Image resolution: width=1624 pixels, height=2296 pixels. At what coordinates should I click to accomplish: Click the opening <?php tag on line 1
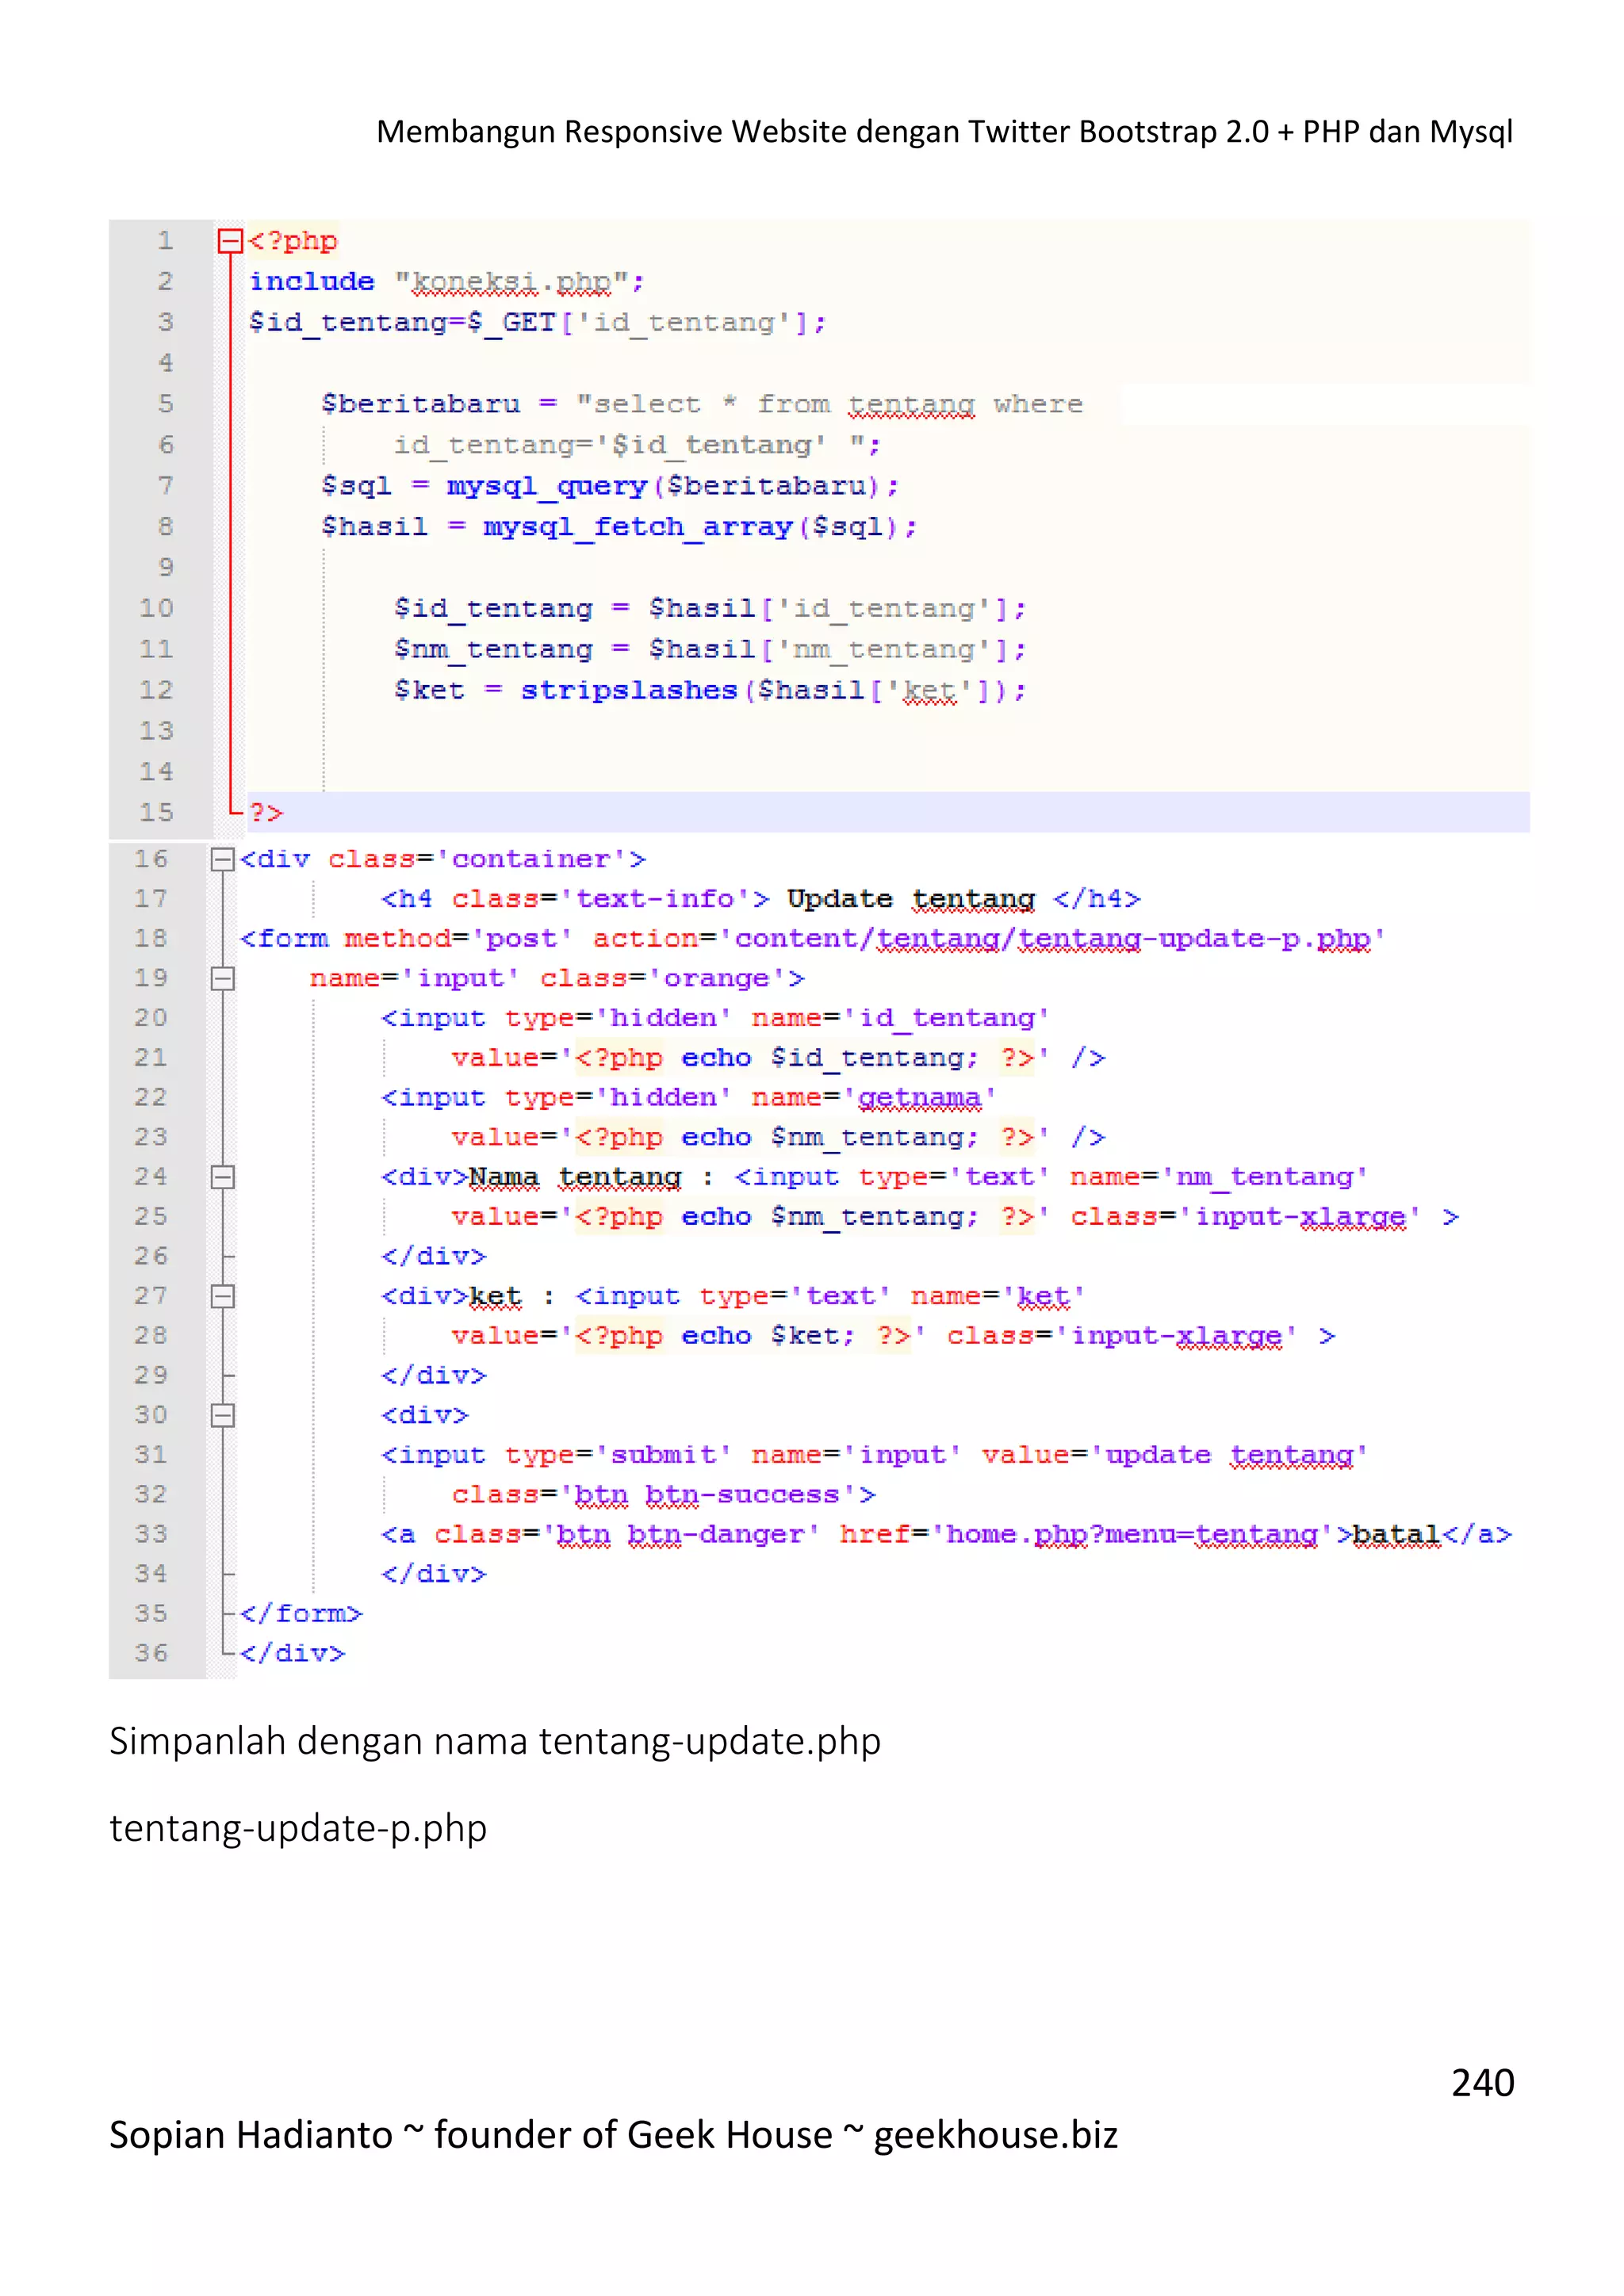click(293, 241)
